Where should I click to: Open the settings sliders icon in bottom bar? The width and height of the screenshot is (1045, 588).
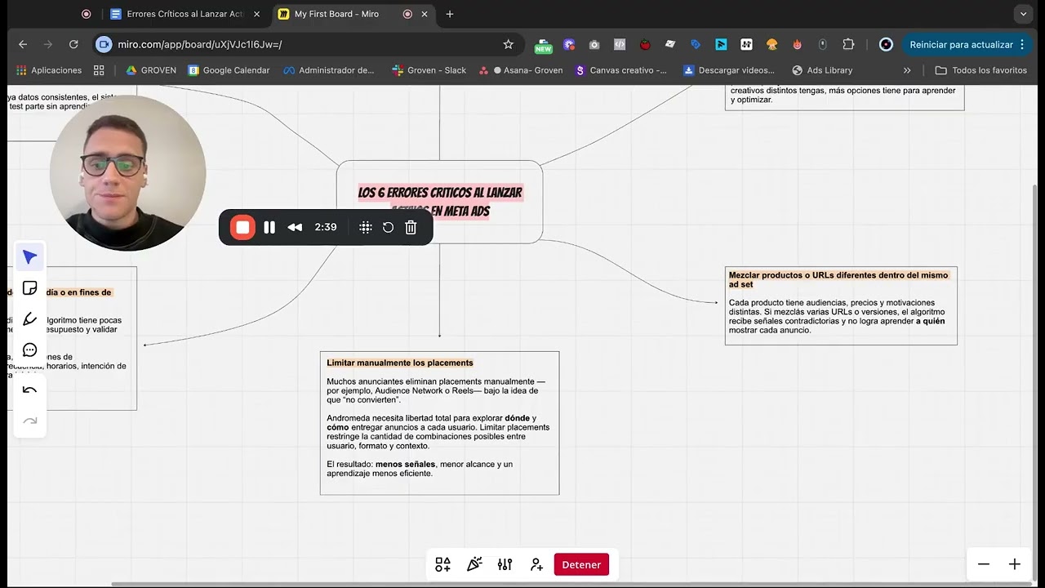505,564
